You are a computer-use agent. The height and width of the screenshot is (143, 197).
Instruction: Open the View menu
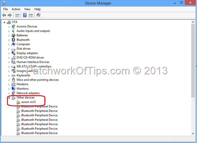pos(27,9)
